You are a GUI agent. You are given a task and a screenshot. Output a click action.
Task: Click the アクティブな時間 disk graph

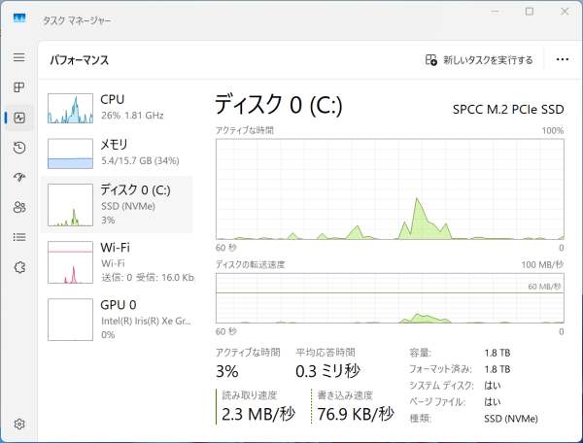pyautogui.click(x=389, y=188)
